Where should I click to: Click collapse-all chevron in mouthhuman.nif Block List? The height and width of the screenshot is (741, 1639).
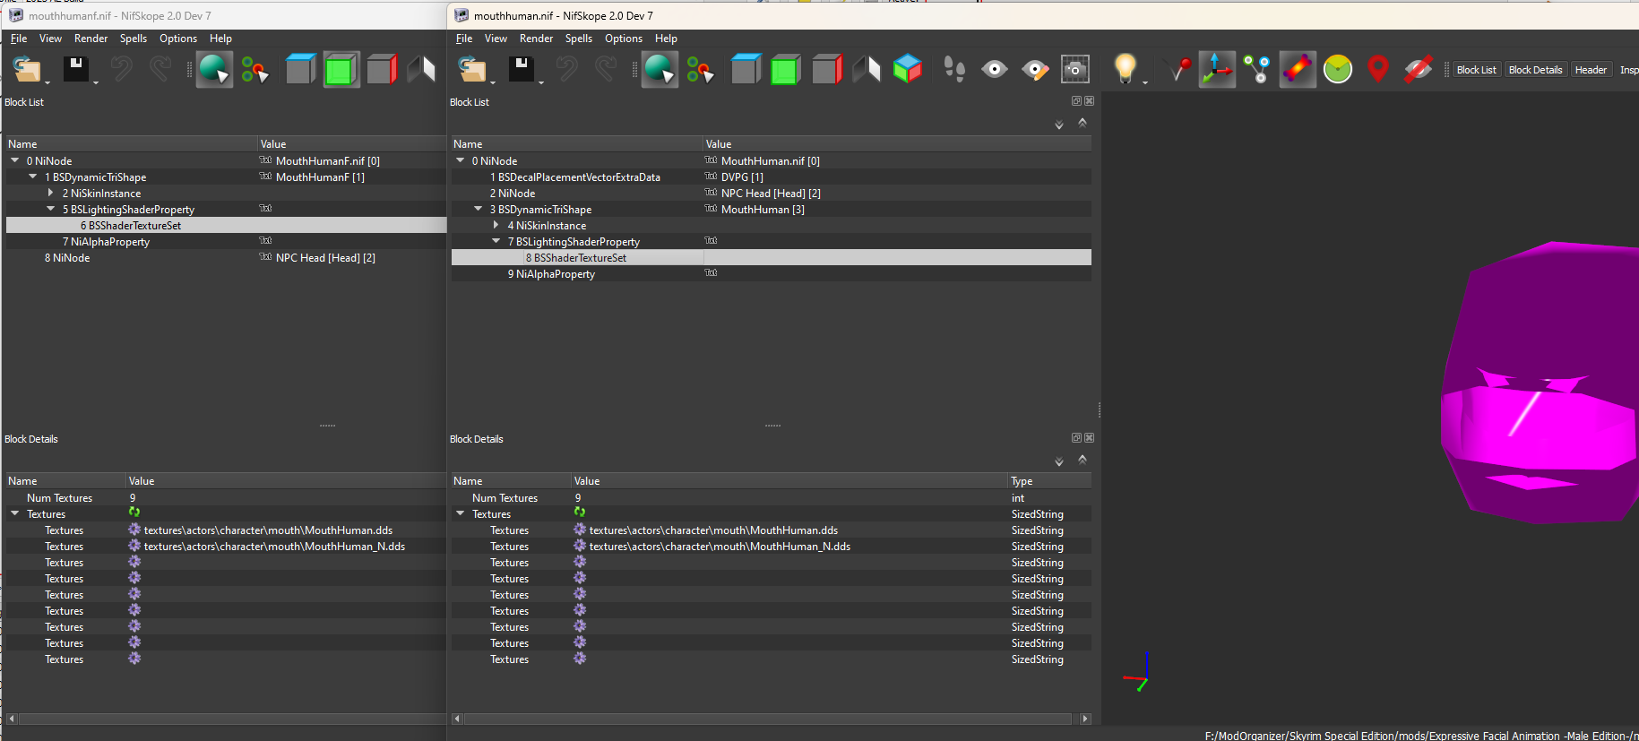click(x=1083, y=123)
